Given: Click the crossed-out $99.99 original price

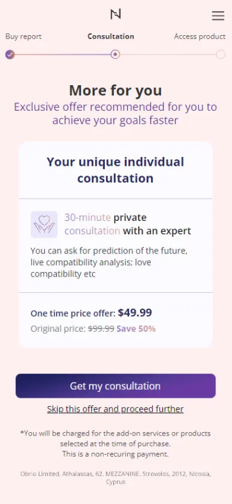Looking at the screenshot, I should click(x=101, y=329).
